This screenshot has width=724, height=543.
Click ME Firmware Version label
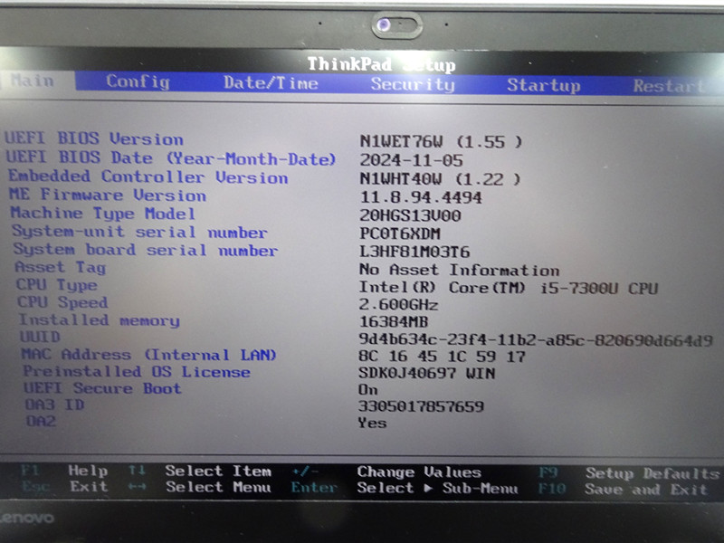[x=108, y=195]
